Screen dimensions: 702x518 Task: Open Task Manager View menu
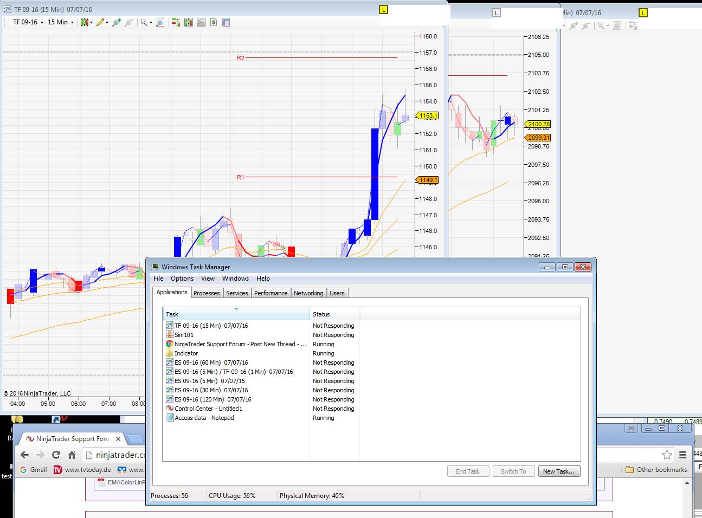208,279
